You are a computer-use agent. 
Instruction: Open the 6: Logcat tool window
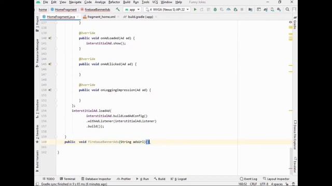(178, 179)
